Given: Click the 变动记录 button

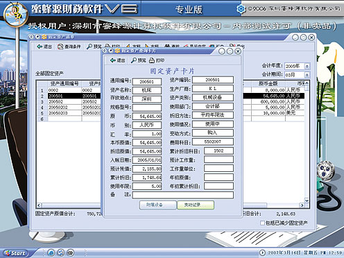Looking at the screenshot, I should [196, 205].
